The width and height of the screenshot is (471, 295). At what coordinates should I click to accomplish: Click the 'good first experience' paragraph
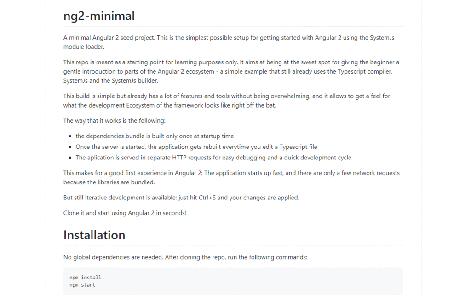point(231,173)
